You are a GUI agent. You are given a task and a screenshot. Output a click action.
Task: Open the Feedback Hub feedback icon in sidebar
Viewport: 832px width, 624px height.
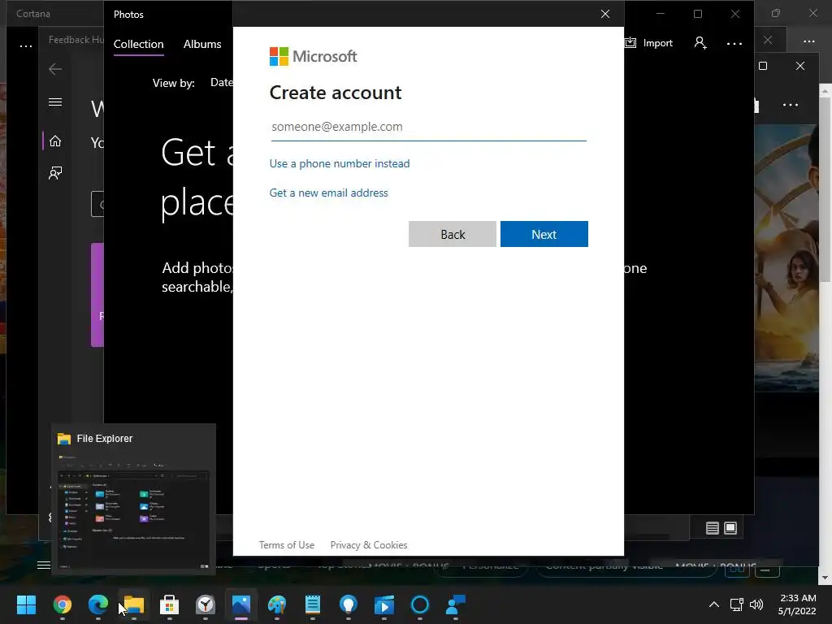click(55, 173)
